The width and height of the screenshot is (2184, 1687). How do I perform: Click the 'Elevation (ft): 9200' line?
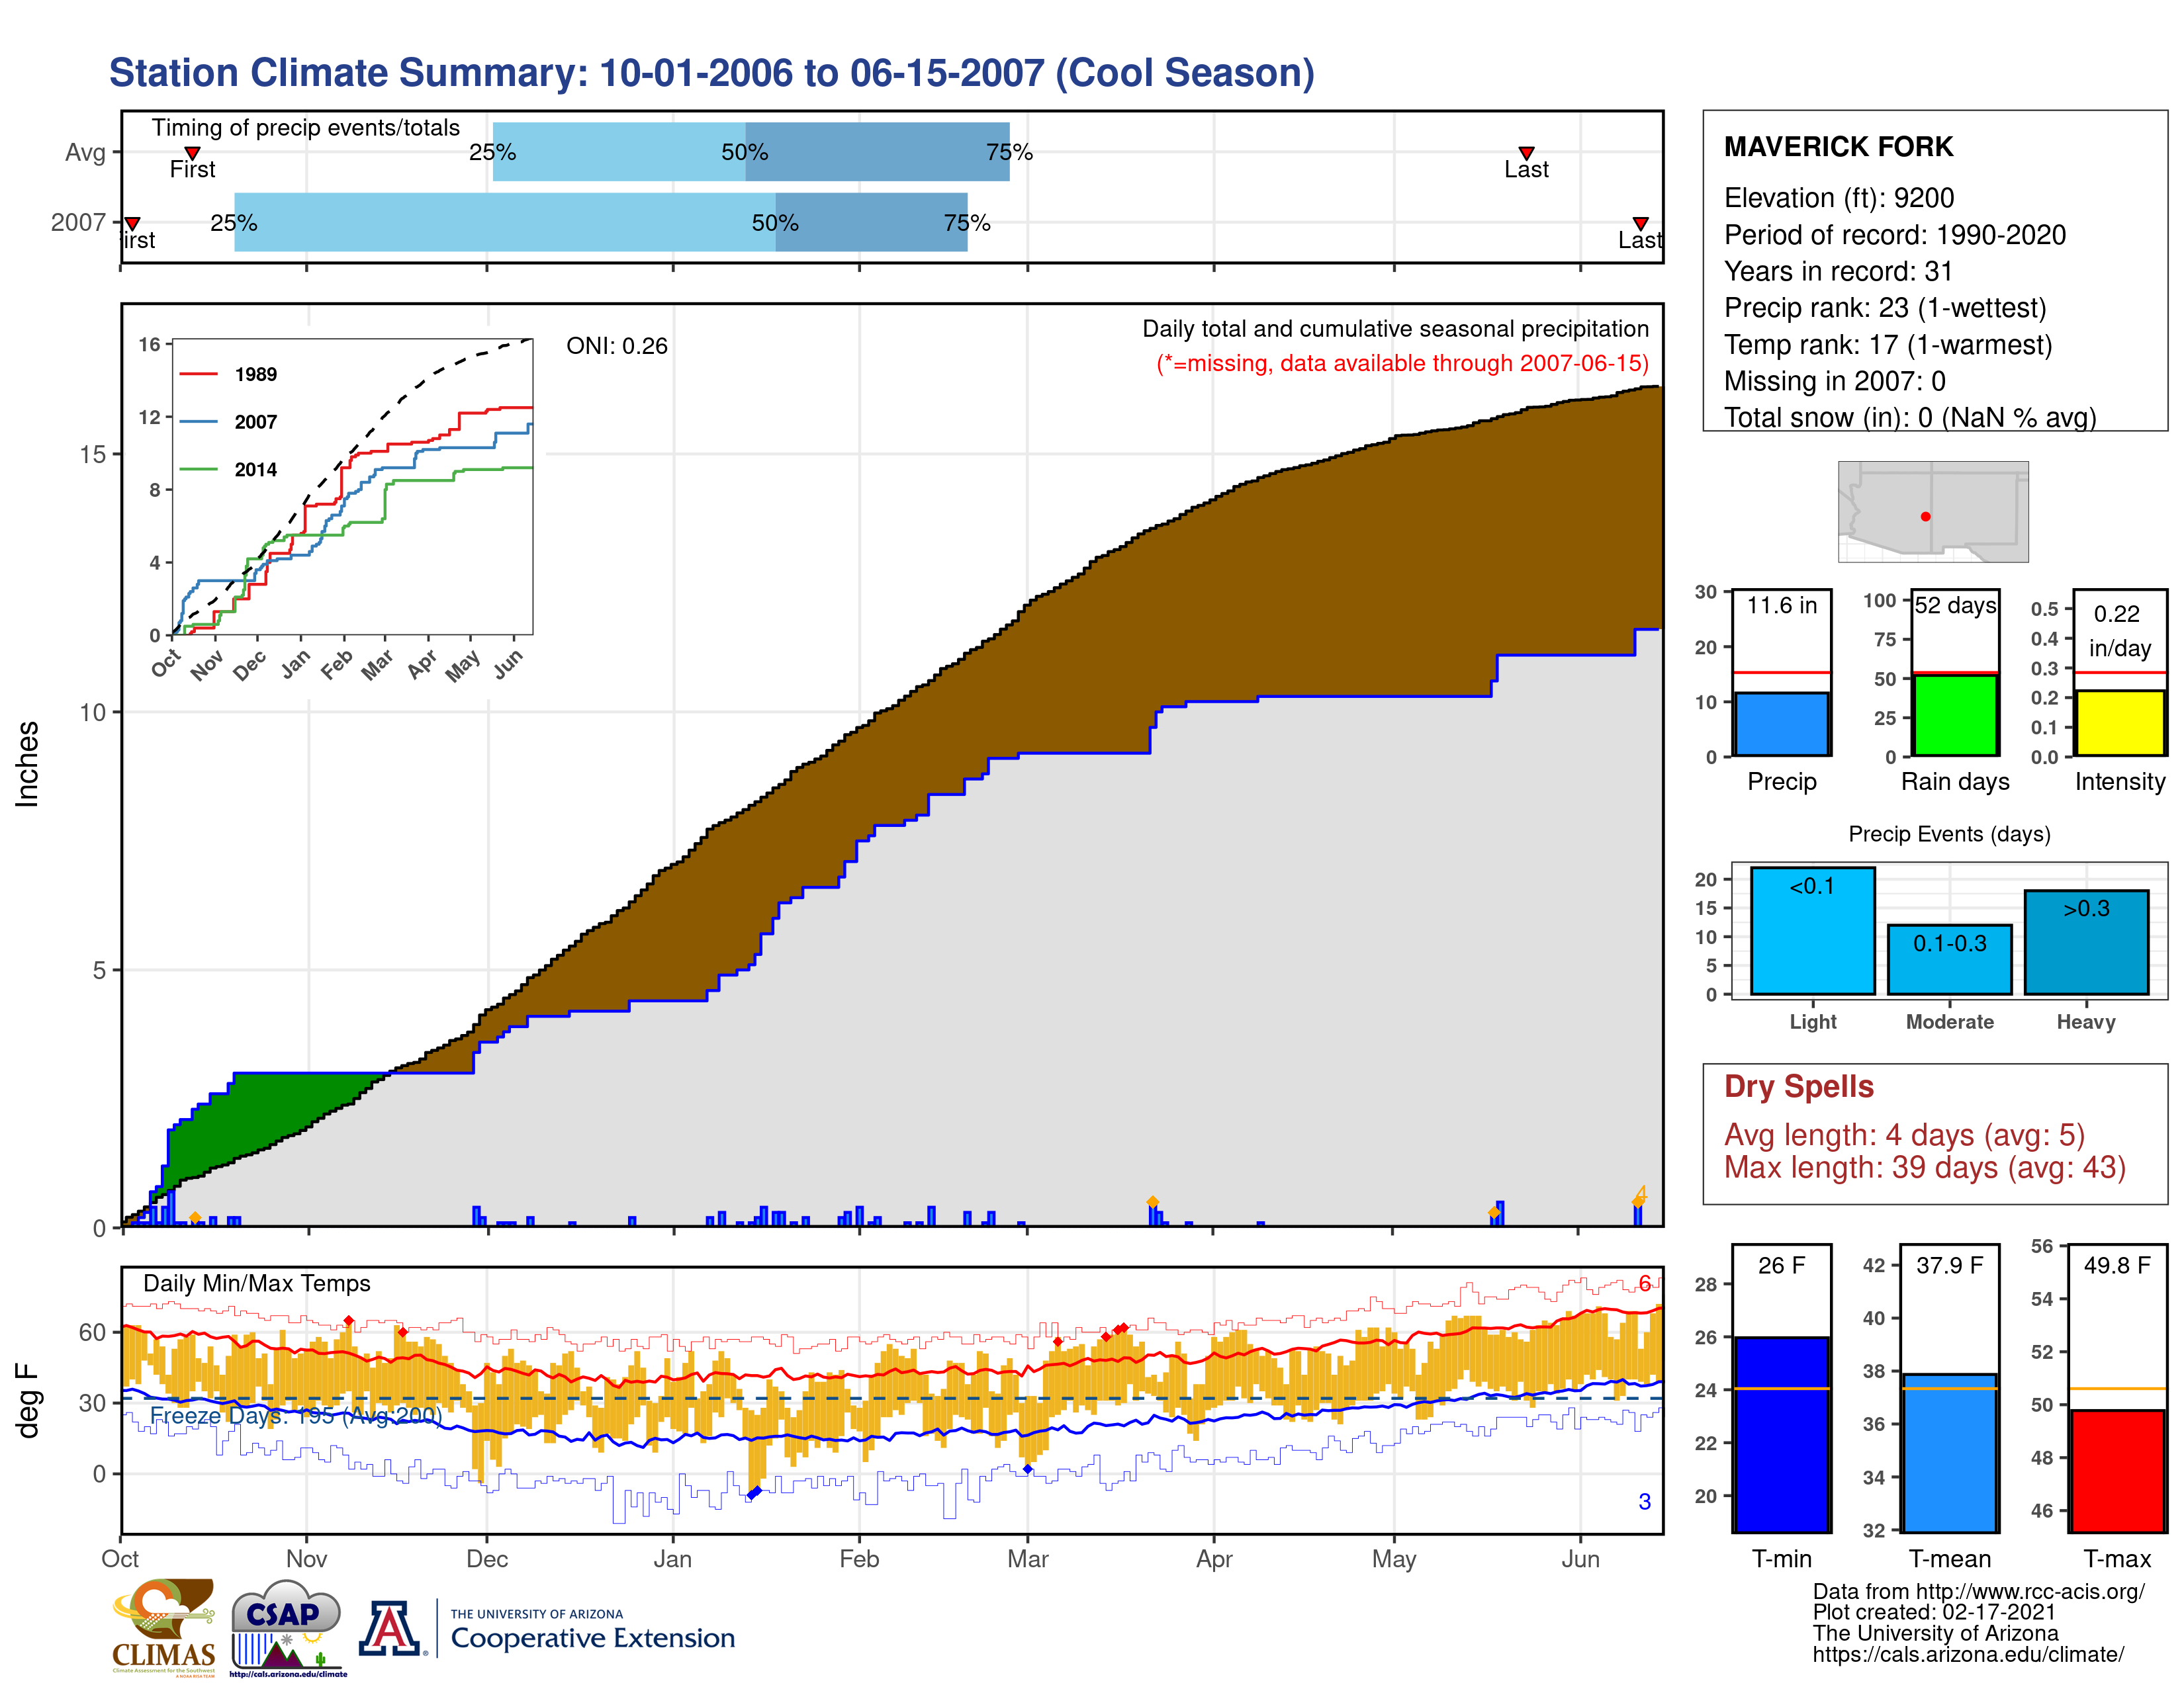tap(1838, 198)
